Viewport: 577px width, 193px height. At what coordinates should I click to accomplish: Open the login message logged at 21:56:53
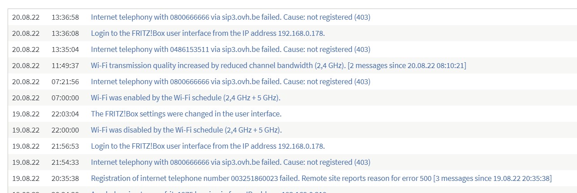(207, 146)
